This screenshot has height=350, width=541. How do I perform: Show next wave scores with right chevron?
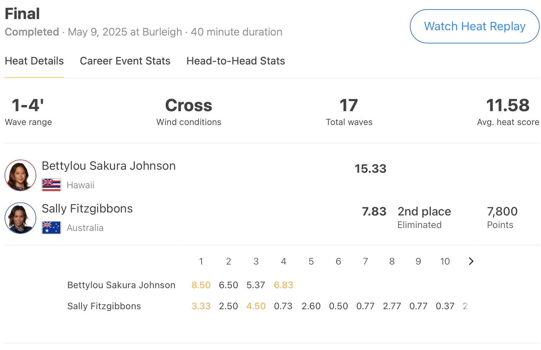[471, 261]
